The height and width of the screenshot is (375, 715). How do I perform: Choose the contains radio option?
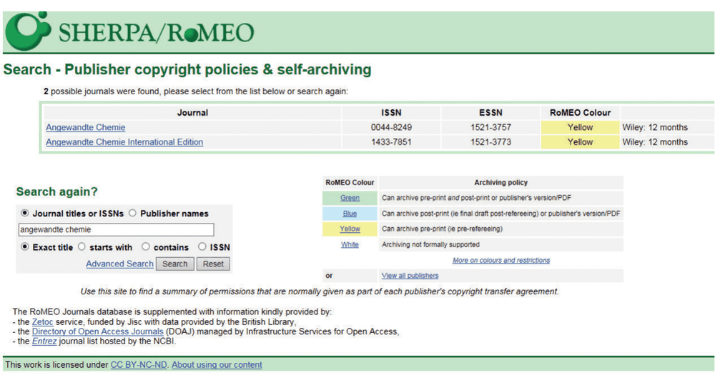[145, 246]
